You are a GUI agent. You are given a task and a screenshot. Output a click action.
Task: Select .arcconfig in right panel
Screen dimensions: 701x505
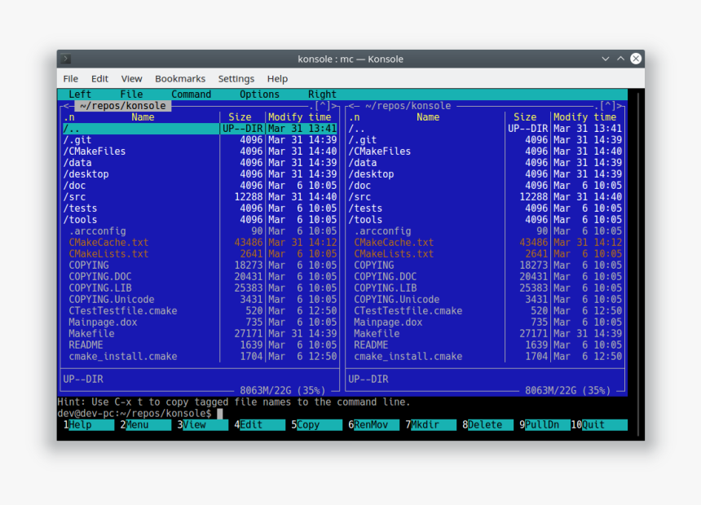coord(485,231)
